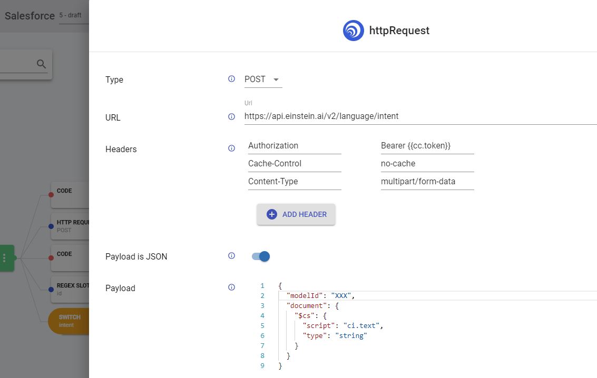The image size is (597, 378).
Task: Click the info icon beside the Payload editor
Action: pos(231,287)
